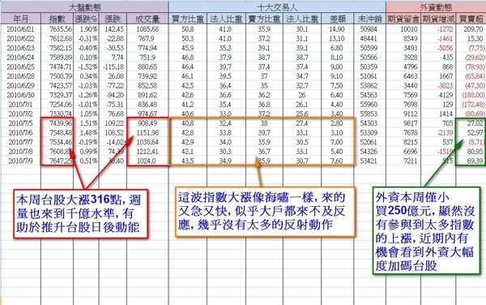486x305 pixels.
Task: Click the 指數 column header
Action: tap(57, 19)
